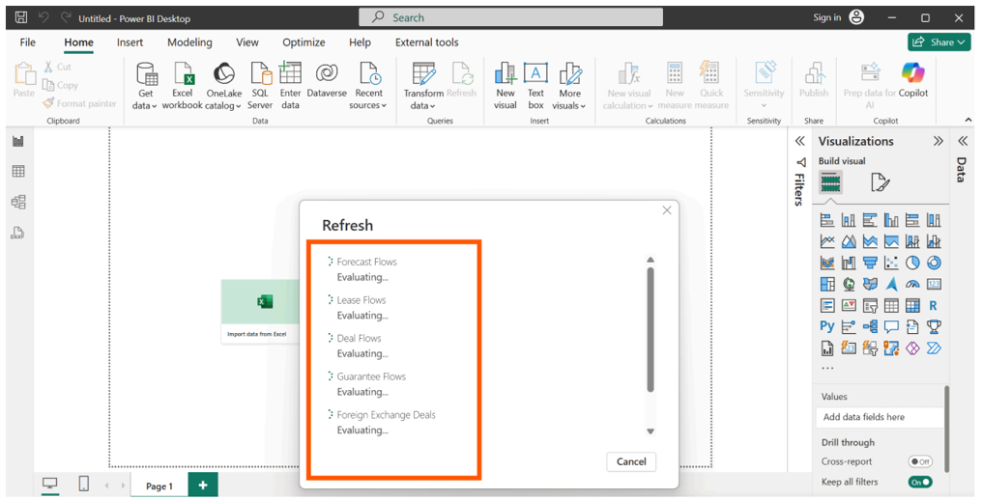
Task: Expand More visuals dropdown
Action: [569, 86]
